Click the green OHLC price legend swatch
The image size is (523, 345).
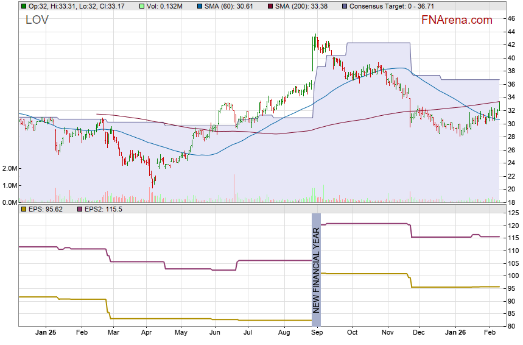[23, 6]
